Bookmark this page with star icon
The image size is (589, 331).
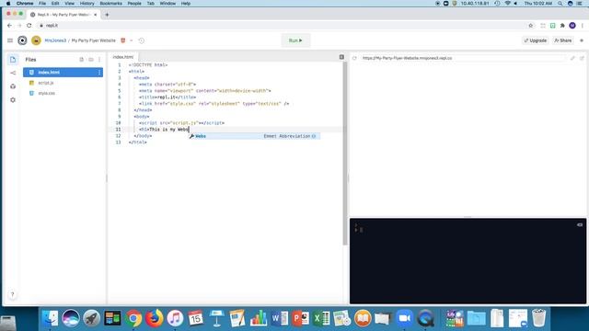pos(531,25)
